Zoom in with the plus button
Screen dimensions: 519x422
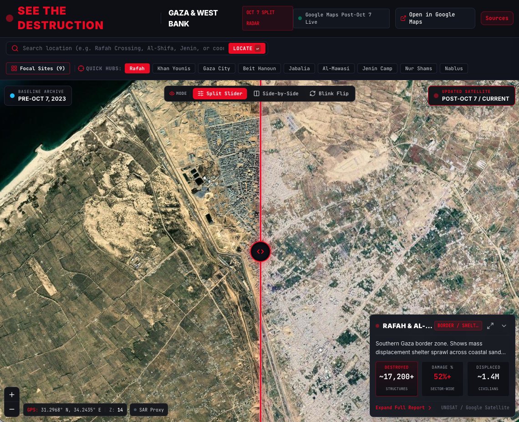11,395
